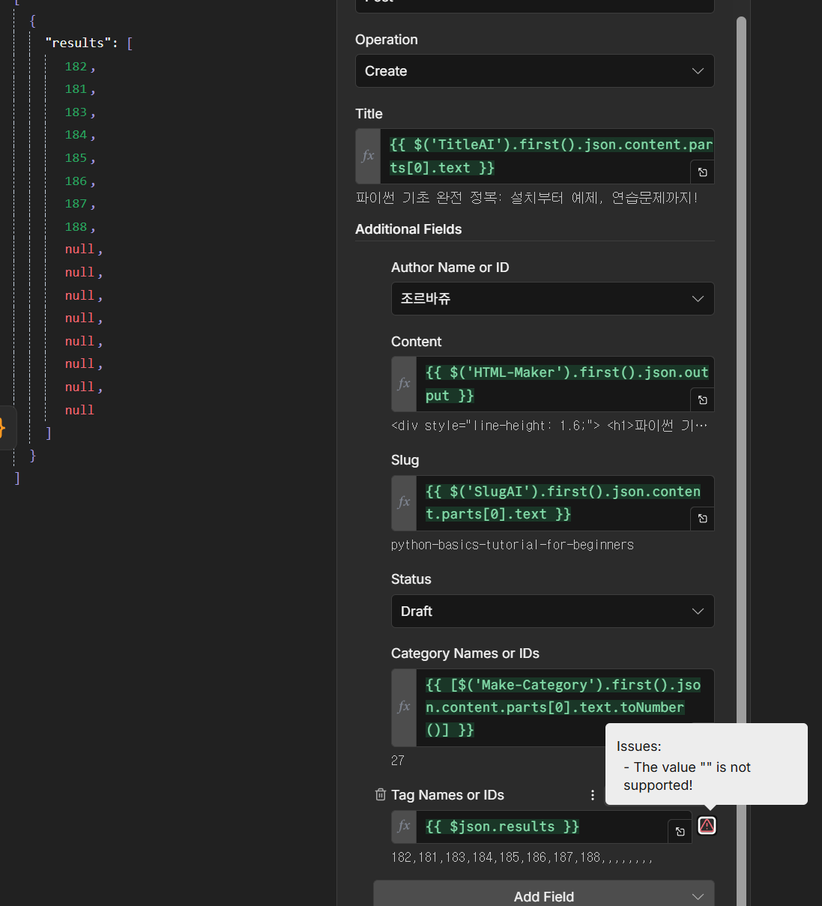
Task: Delete the Tag Names or IDs field
Action: point(381,794)
